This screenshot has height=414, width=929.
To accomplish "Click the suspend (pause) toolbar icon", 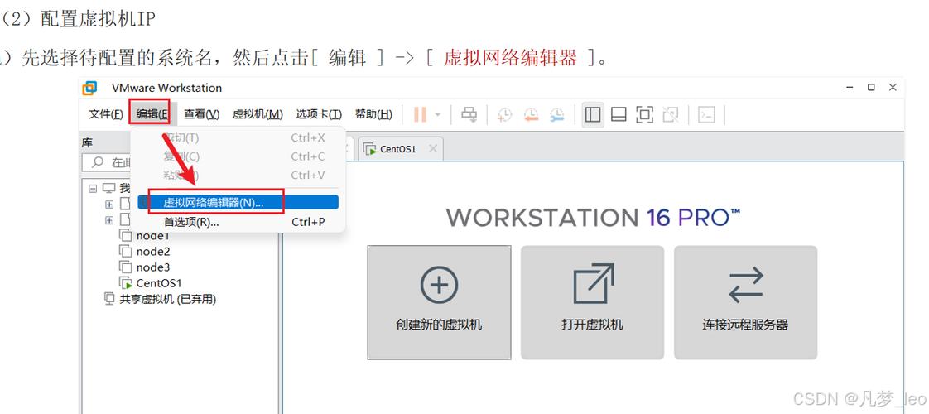I will click(420, 114).
